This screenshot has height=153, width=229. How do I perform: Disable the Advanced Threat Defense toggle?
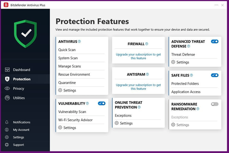pos(215,42)
